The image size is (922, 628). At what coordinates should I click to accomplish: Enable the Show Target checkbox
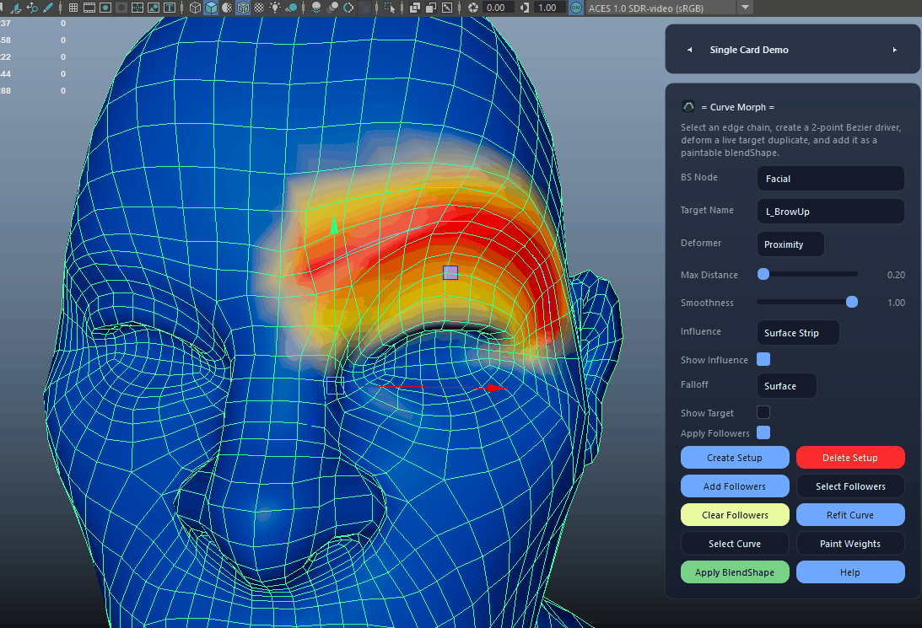[763, 412]
